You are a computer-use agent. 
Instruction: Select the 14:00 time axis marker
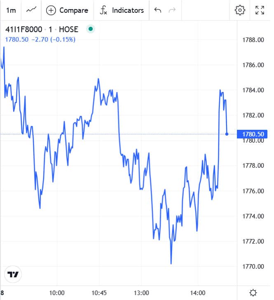[x=198, y=293]
